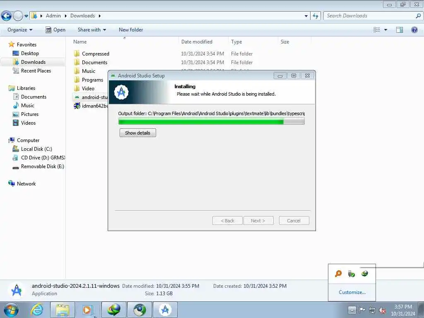Click the Action Center flag icon
This screenshot has height=318, width=424.
coord(361,310)
